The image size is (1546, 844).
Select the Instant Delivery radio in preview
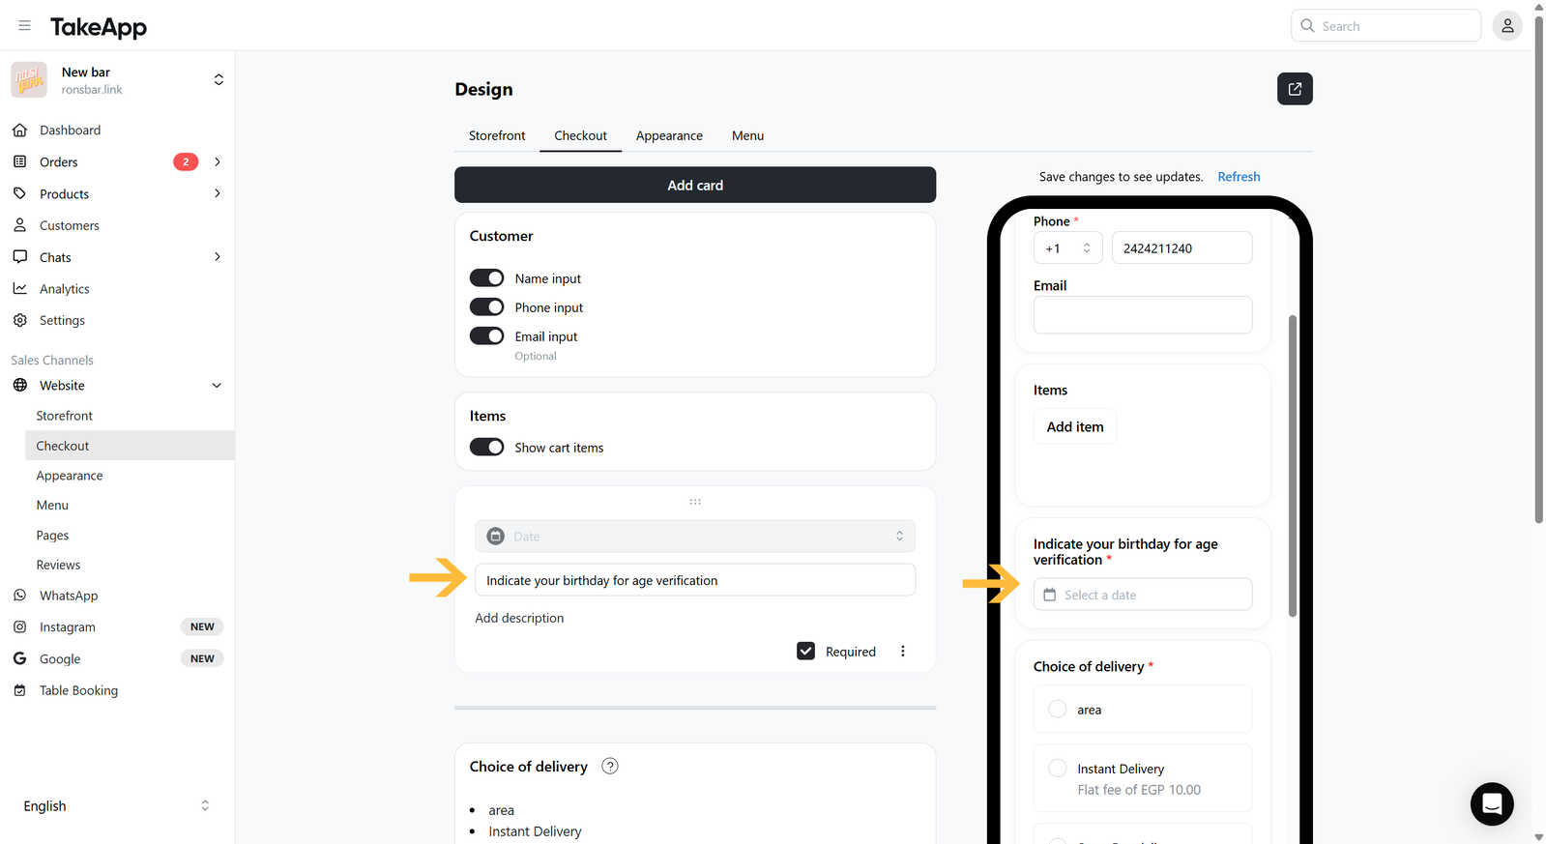coord(1058,768)
